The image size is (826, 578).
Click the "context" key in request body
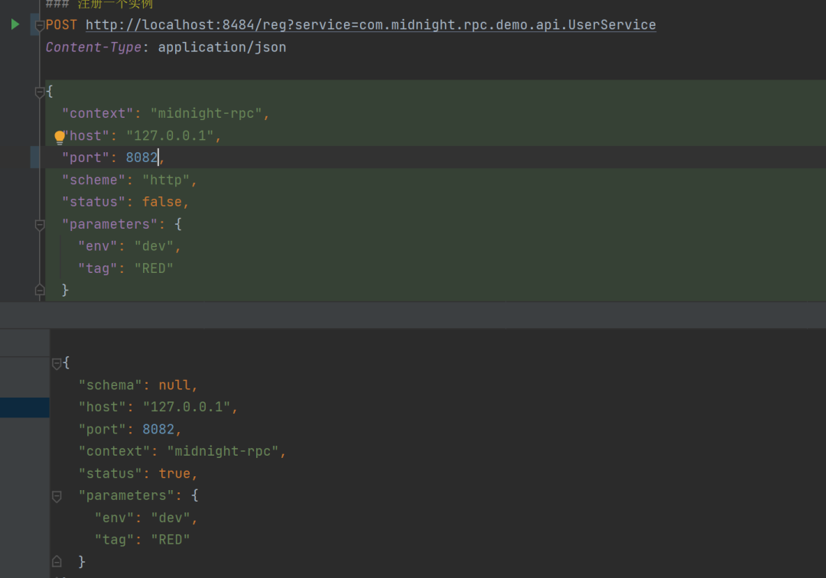pyautogui.click(x=97, y=113)
